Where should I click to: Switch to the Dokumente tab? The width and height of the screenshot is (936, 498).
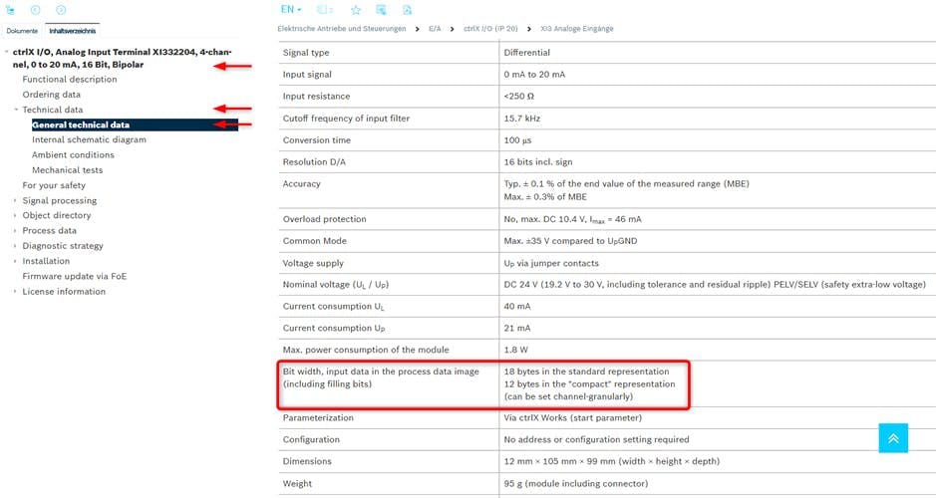22,31
